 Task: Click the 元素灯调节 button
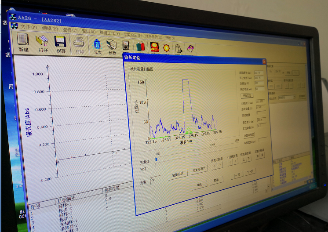199,170
